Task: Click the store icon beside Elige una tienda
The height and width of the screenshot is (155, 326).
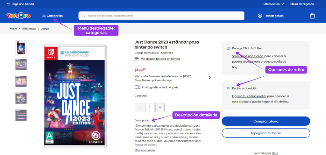Action: 8,4
